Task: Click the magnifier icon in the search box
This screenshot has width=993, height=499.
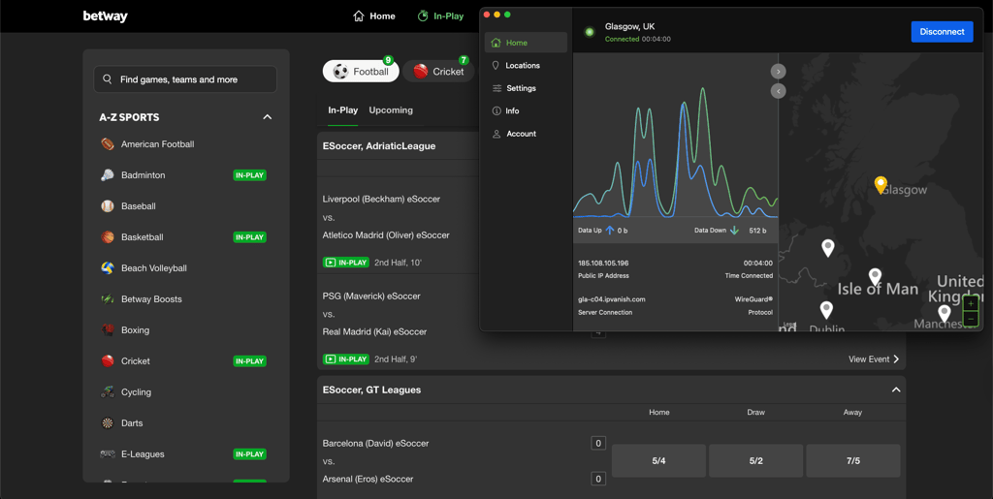Action: 107,79
